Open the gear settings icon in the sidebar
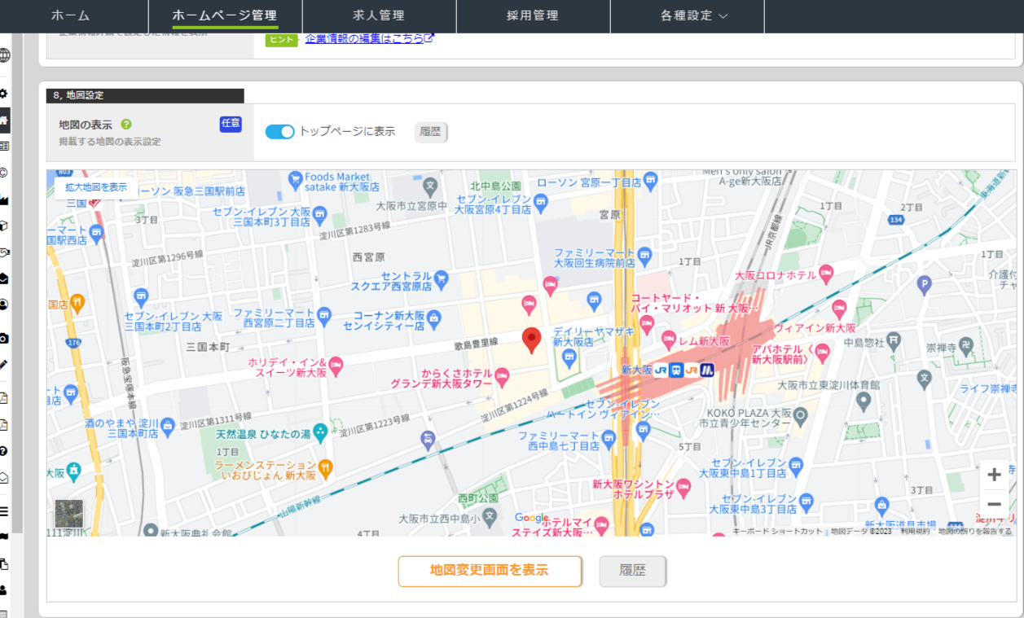 click(4, 94)
